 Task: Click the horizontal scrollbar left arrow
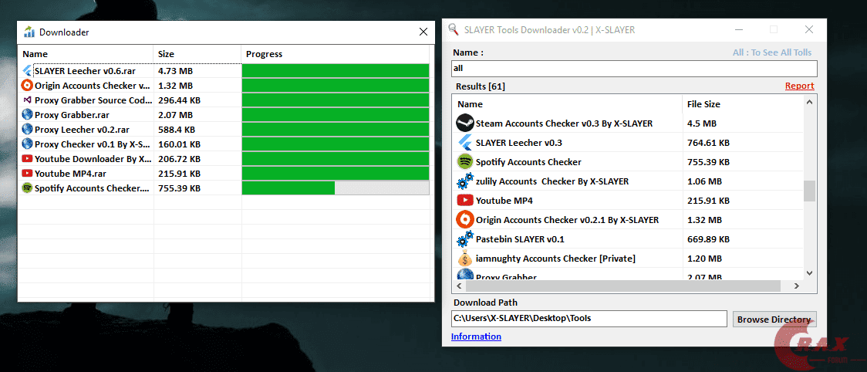pos(460,286)
